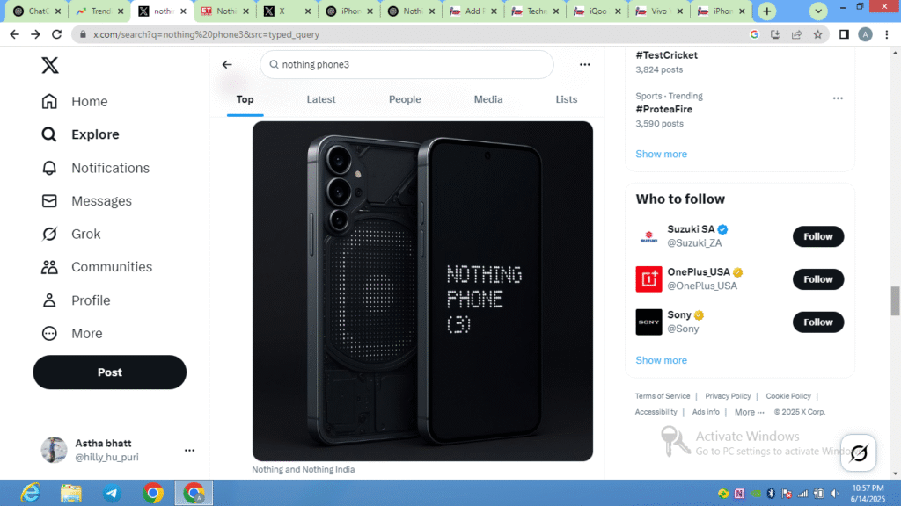Open Explore in the sidebar

point(80,134)
